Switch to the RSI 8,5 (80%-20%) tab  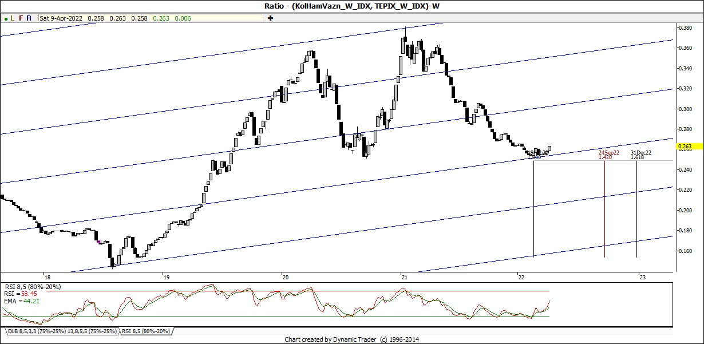[x=145, y=331]
